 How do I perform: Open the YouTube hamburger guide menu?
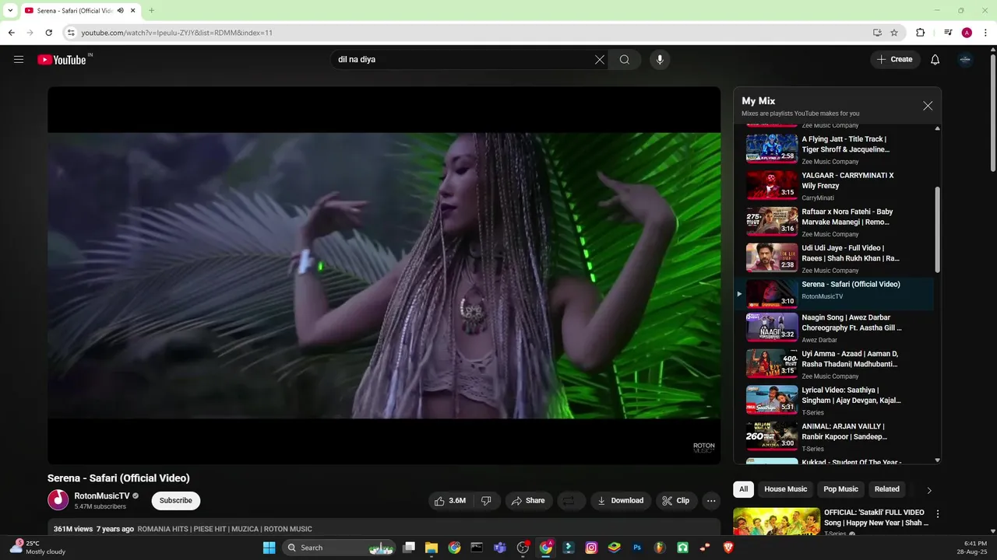click(19, 59)
